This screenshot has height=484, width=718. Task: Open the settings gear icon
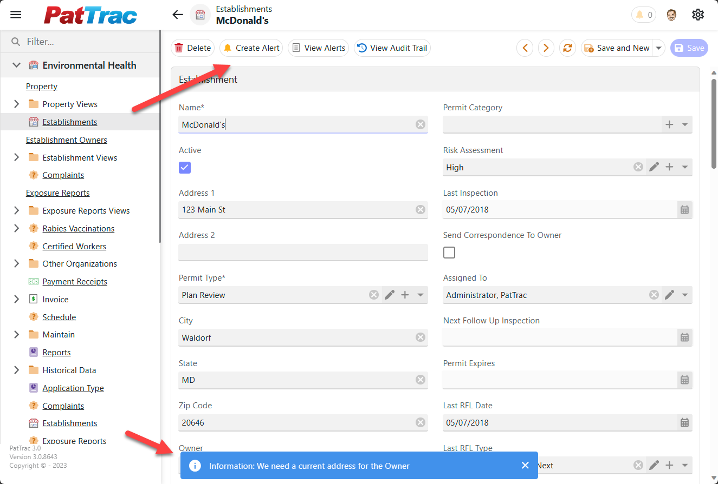tap(698, 15)
